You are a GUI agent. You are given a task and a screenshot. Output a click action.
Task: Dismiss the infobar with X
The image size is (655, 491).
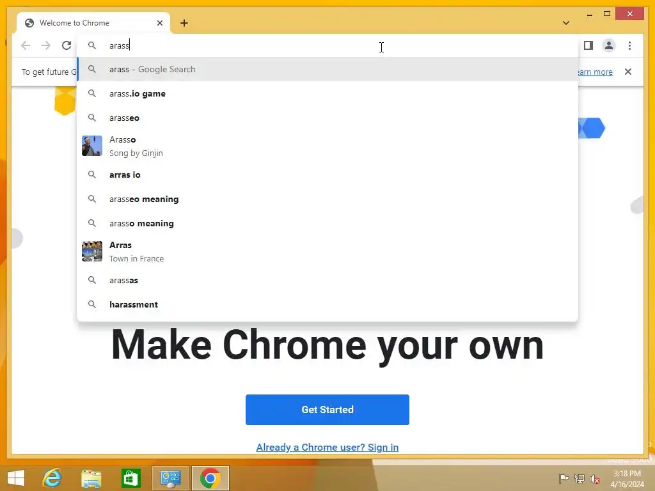tap(628, 72)
